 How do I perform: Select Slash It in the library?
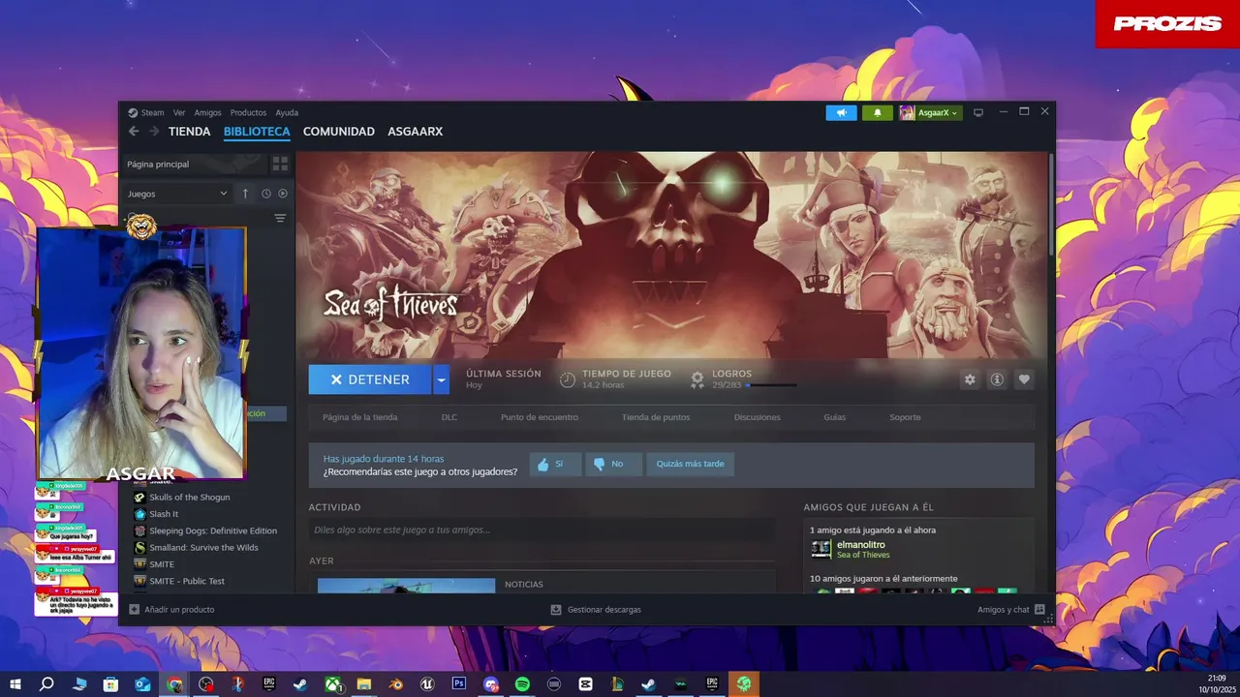163,514
